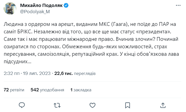Click the share upload arrow icon
Viewport: 186px width, 112px height.
tap(163, 105)
